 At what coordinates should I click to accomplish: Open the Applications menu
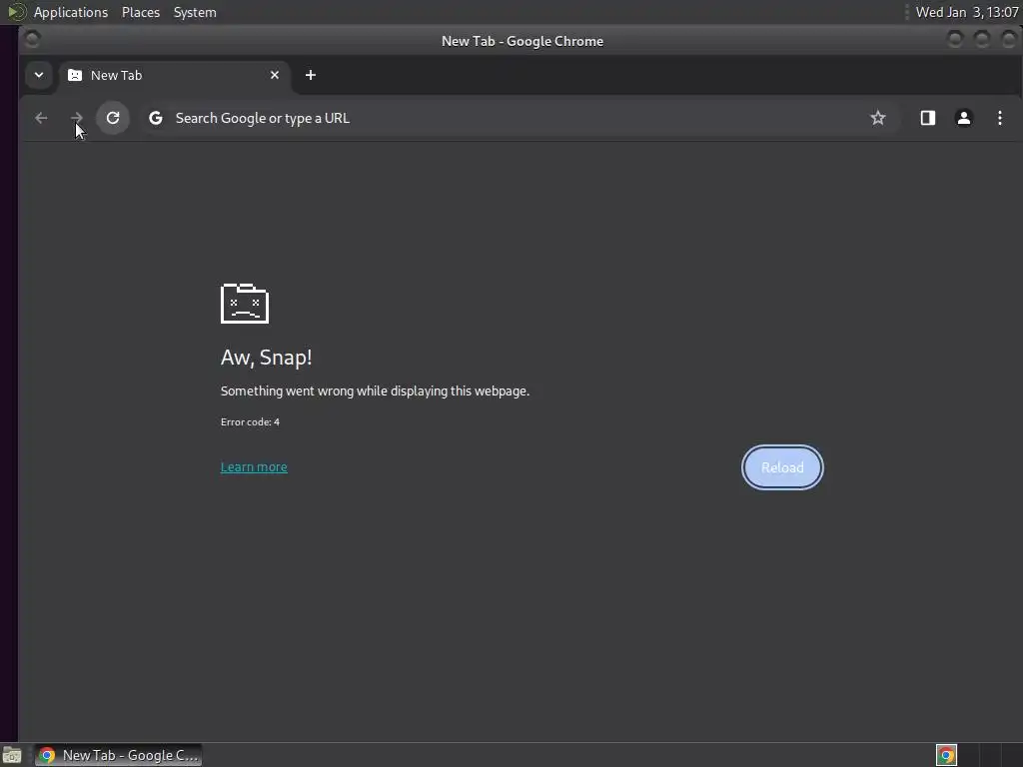(x=71, y=12)
